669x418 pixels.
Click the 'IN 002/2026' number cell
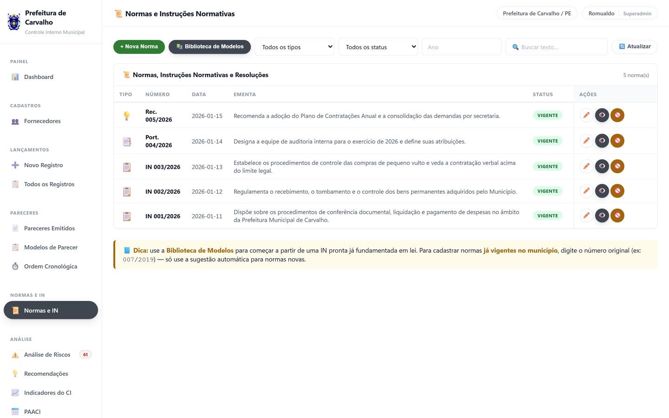(163, 191)
